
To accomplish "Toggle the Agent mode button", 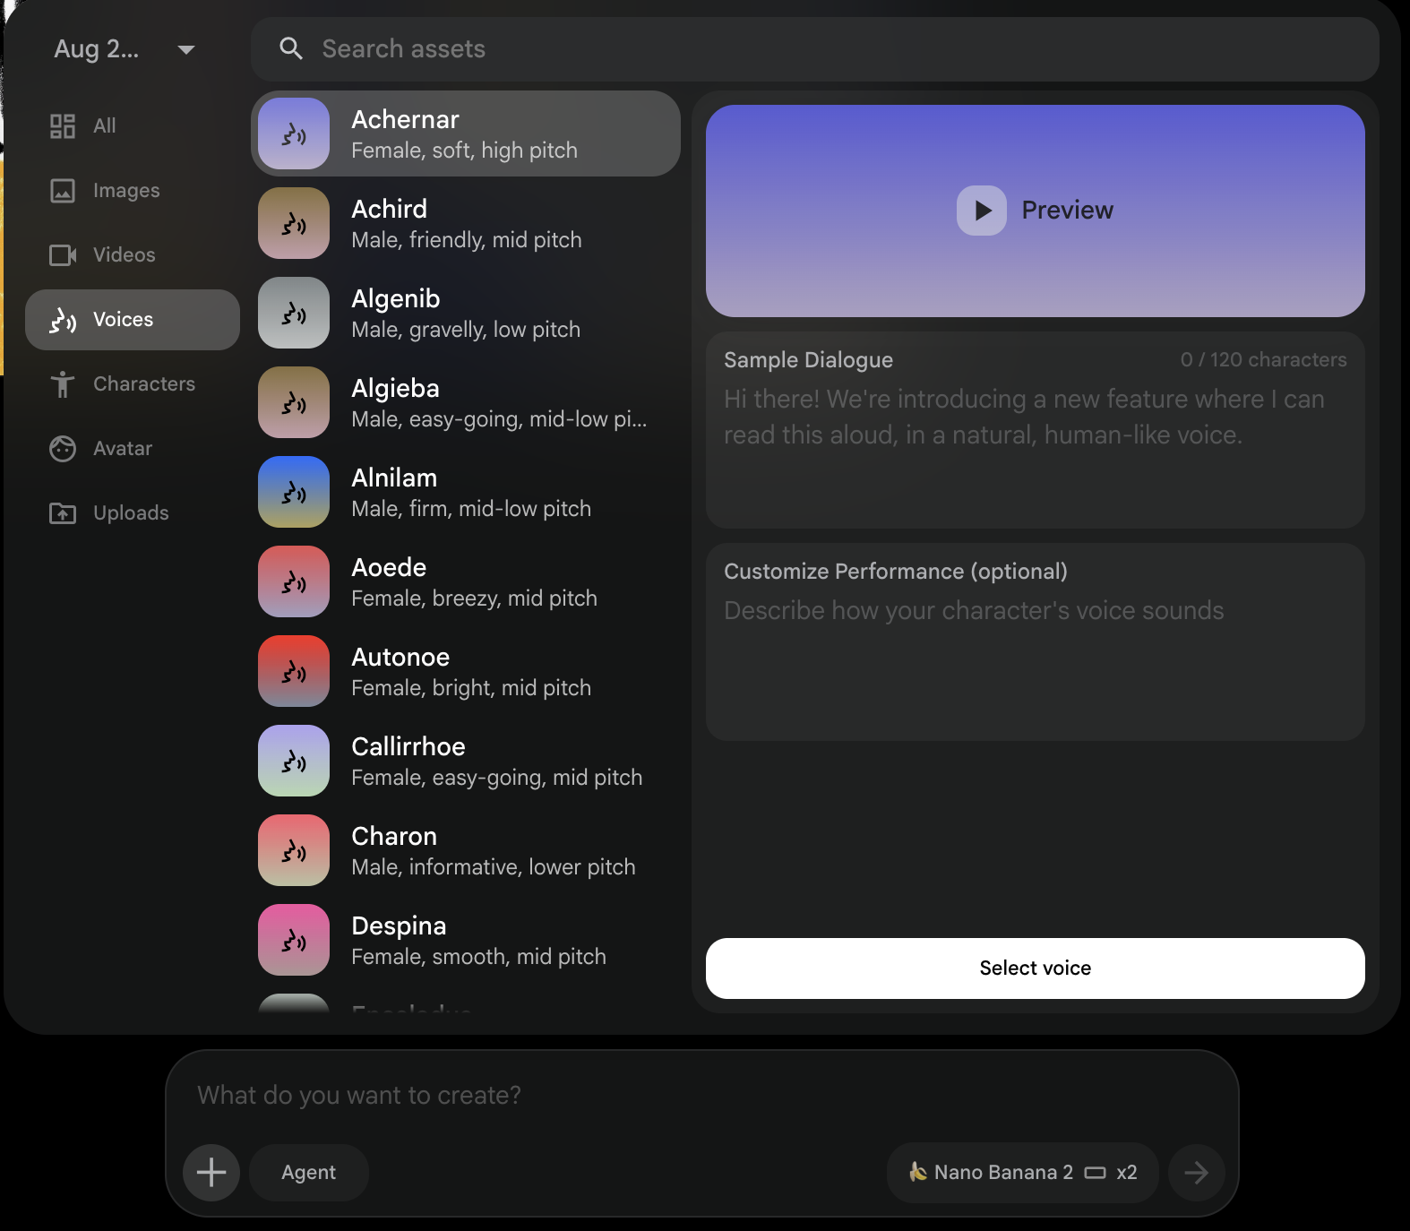I will coord(309,1172).
